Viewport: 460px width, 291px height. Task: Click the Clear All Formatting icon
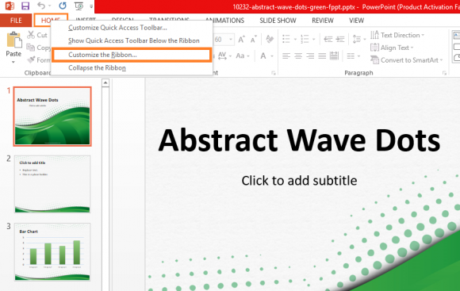click(270, 39)
